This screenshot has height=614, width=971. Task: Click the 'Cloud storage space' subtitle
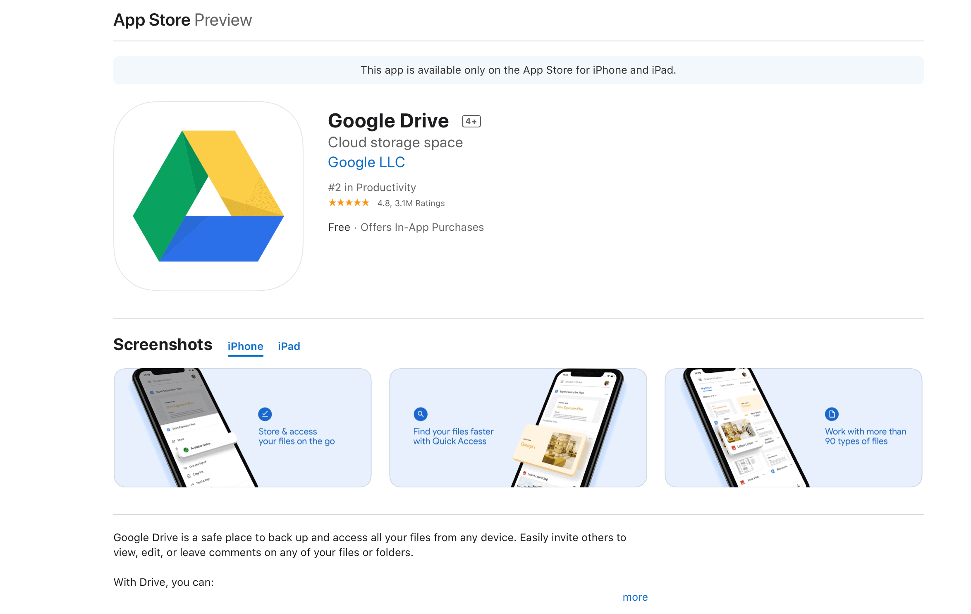pyautogui.click(x=395, y=142)
